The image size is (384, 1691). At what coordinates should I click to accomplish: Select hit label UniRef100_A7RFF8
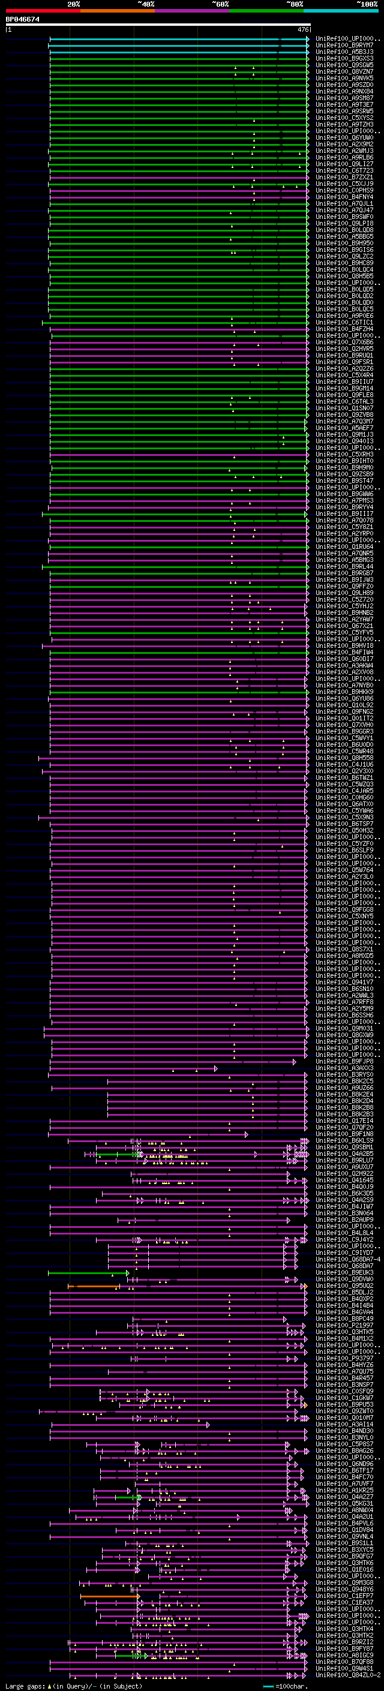(x=344, y=1002)
